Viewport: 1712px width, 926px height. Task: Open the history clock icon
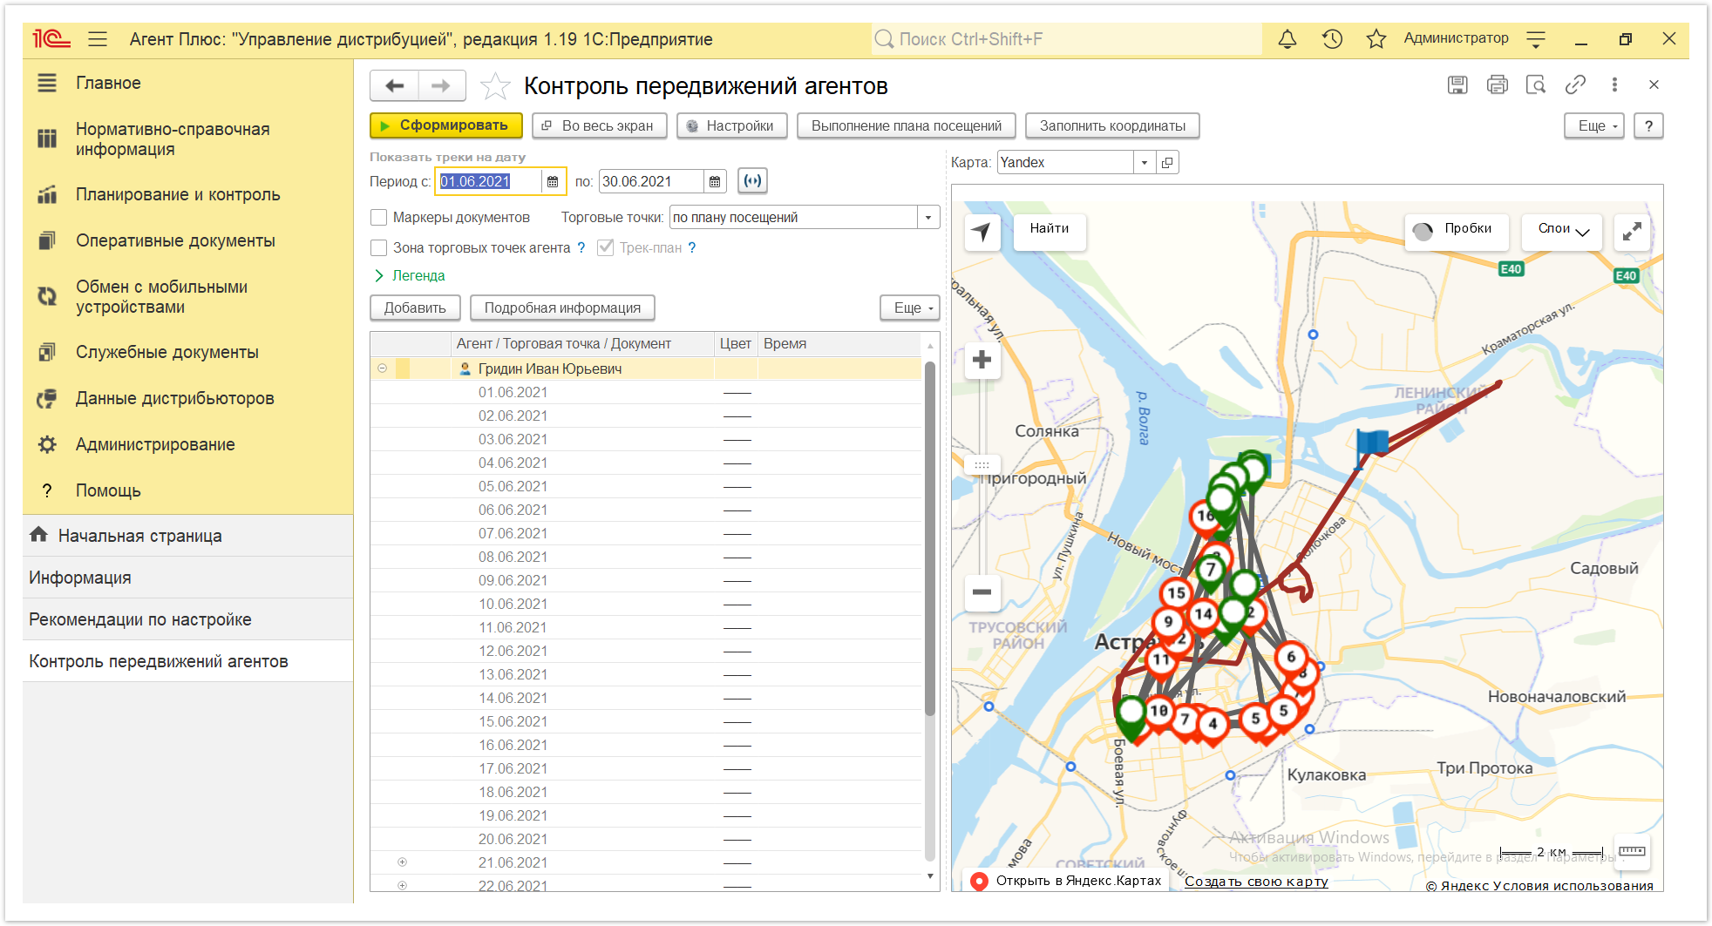click(1332, 39)
